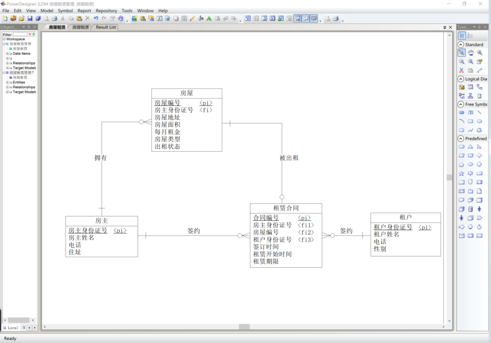Image resolution: width=491 pixels, height=343 pixels.
Task: Click the clear filter icon in Object Browser
Action: (30, 34)
